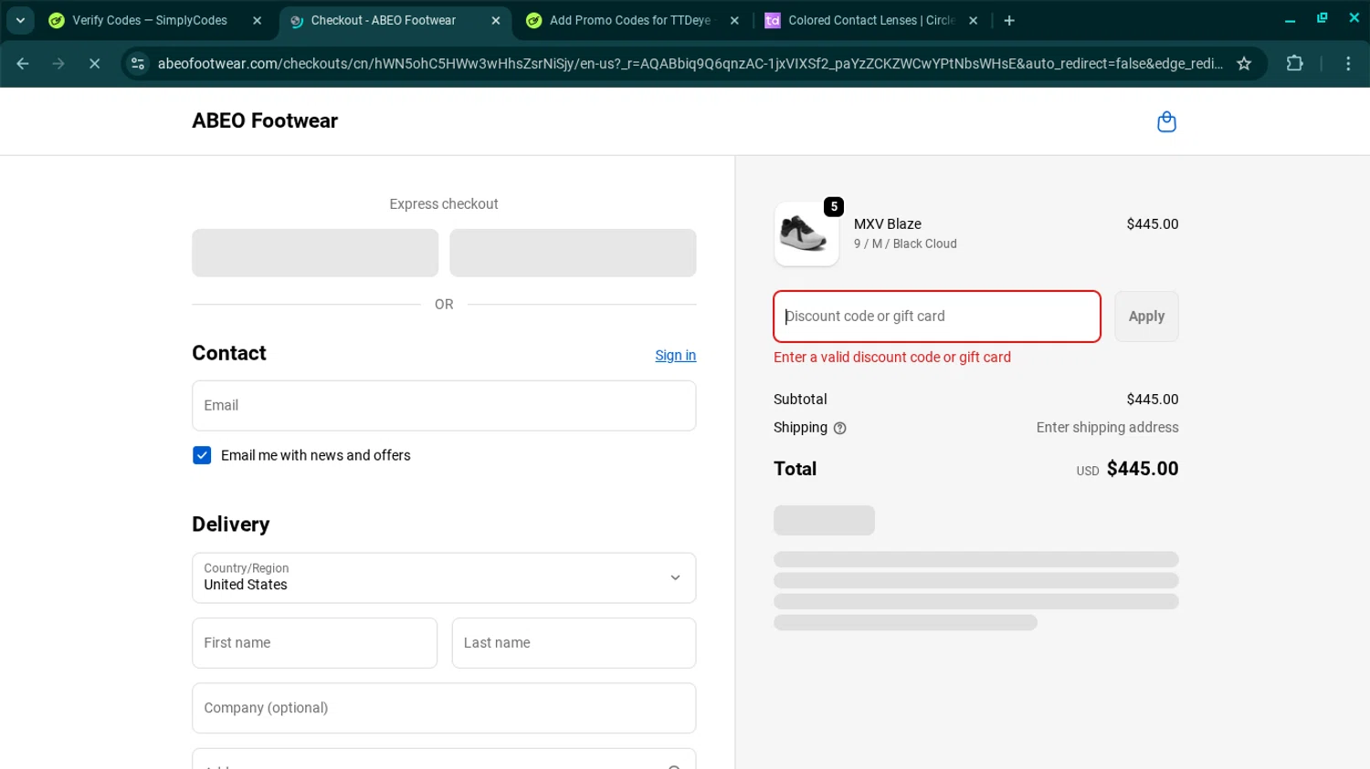This screenshot has width=1370, height=769.
Task: Minimize the browser window
Action: click(1290, 20)
